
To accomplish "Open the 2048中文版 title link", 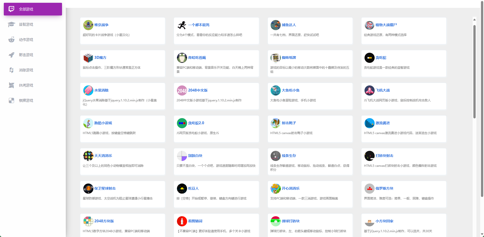I will tap(198, 90).
